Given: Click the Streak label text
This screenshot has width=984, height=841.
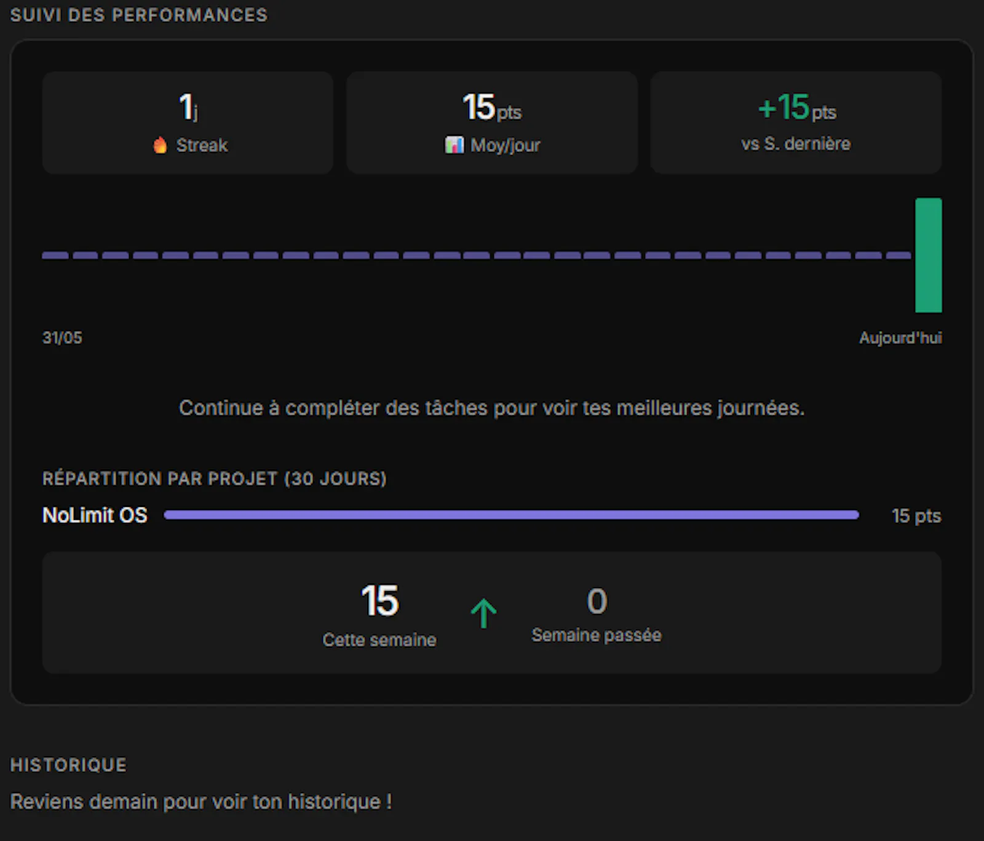Looking at the screenshot, I should 202,145.
